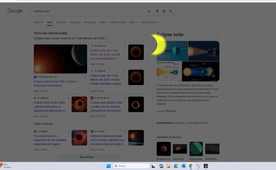This screenshot has height=170, width=276.
Task: Click in the eclipse solar search field
Action: (90, 11)
